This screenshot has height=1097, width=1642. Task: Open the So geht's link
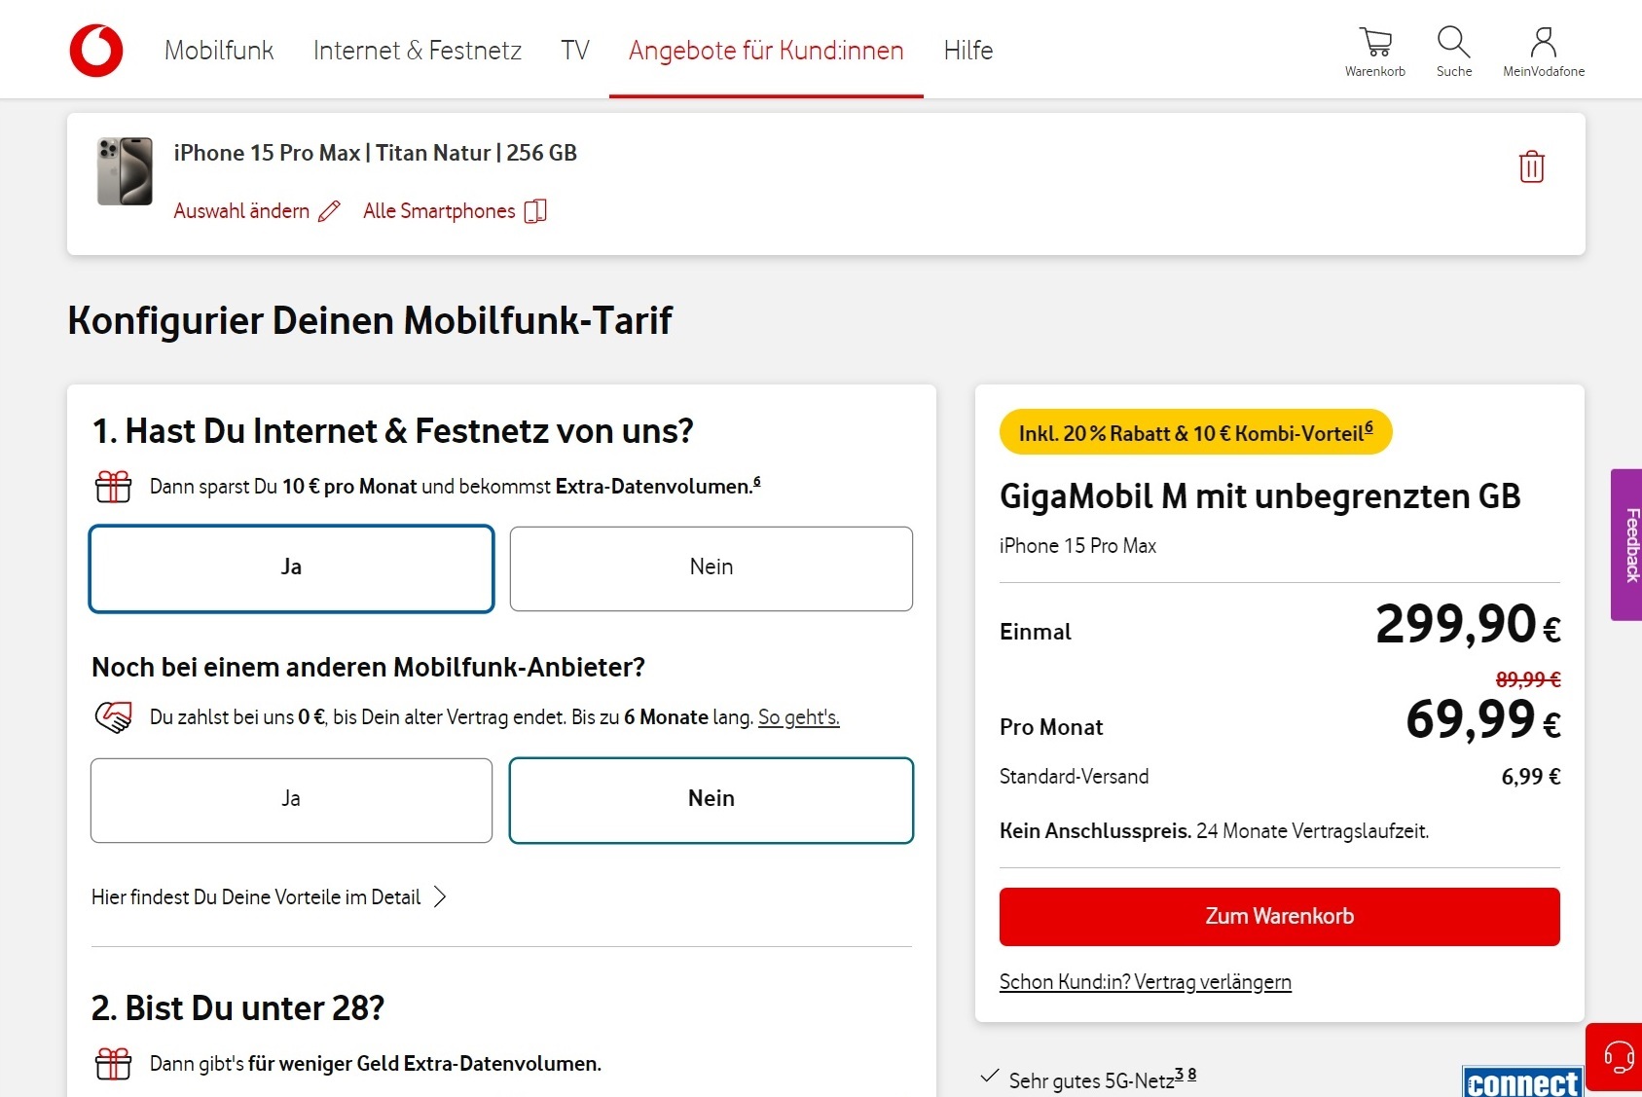tap(798, 717)
